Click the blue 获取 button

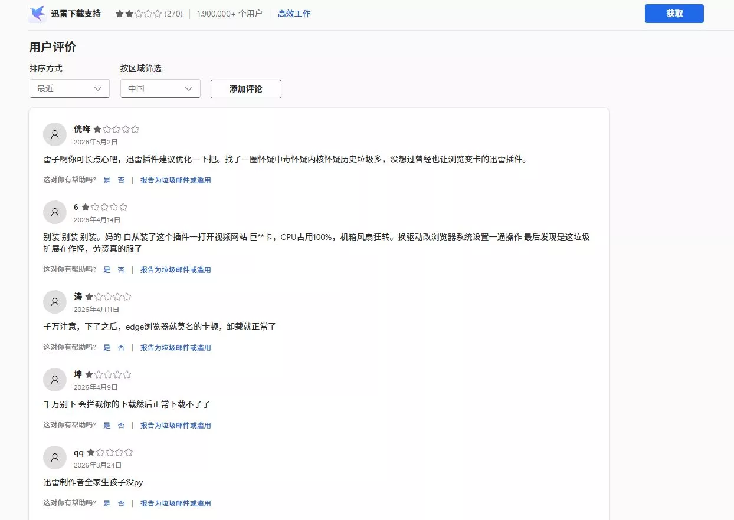(x=674, y=14)
